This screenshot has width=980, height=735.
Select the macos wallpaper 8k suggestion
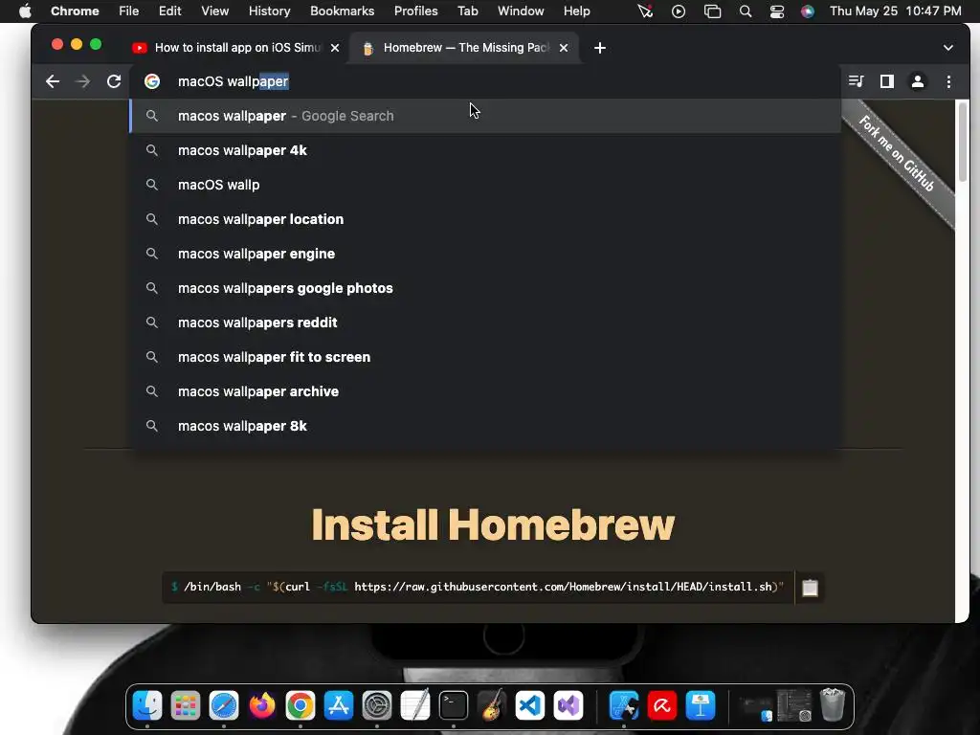485,426
